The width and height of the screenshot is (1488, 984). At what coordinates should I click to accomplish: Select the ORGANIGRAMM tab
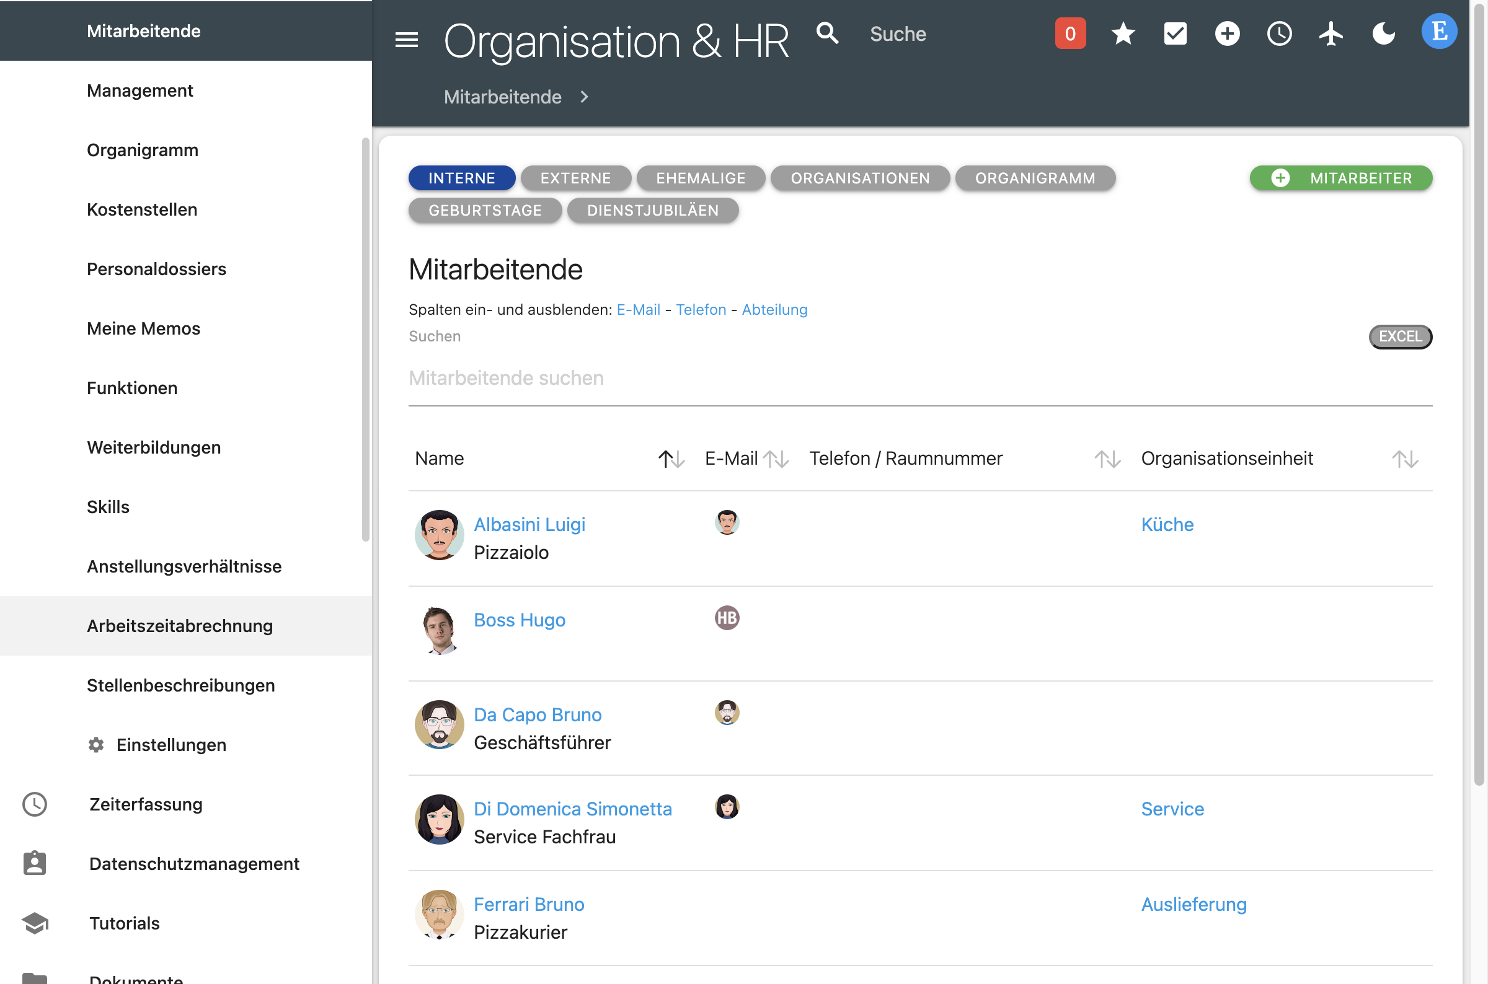pyautogui.click(x=1035, y=178)
